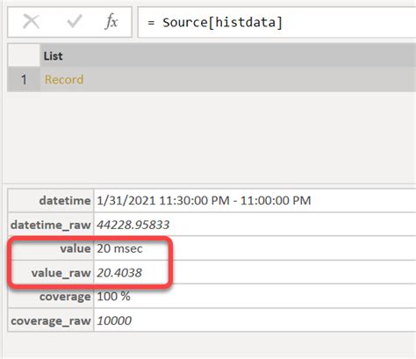The height and width of the screenshot is (359, 416).
Task: Edit the formula bar Source[histdata]
Action: [x=276, y=23]
